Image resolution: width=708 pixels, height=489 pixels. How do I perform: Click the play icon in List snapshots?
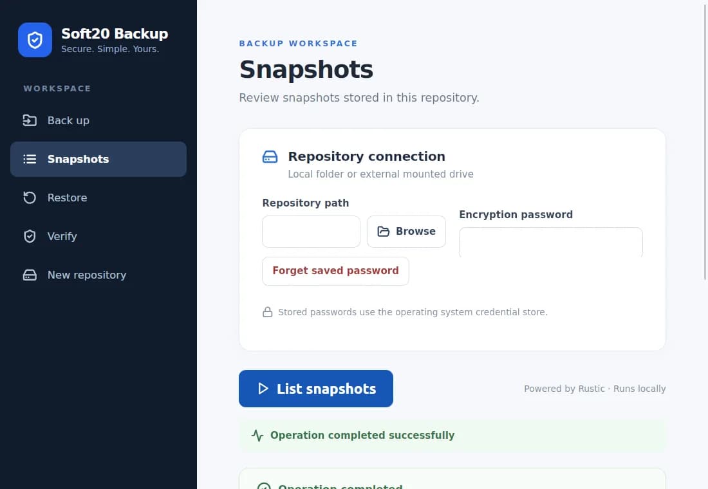[263, 389]
